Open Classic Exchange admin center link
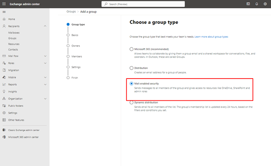The image size is (271, 166). coord(24,130)
